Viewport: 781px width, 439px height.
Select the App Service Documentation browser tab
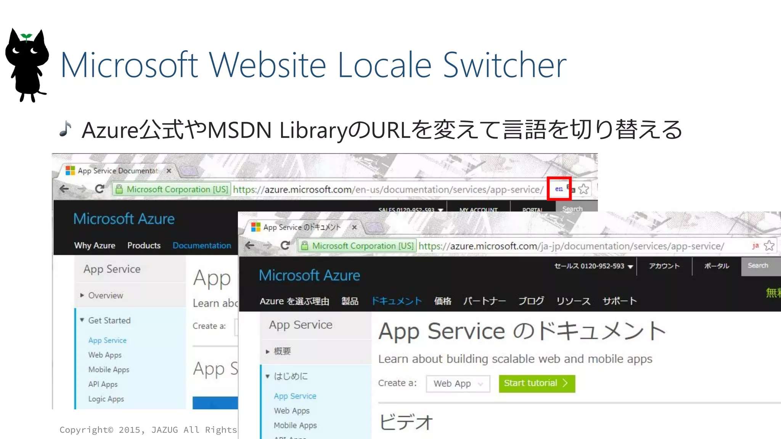point(117,171)
